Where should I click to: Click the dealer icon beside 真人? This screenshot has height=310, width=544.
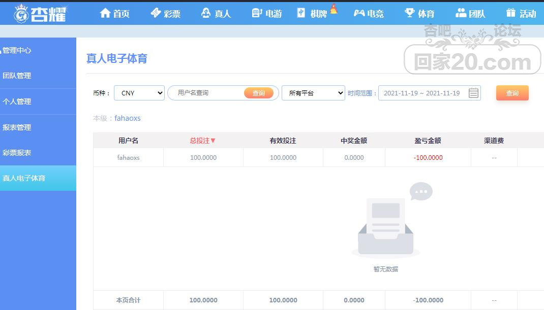click(206, 13)
